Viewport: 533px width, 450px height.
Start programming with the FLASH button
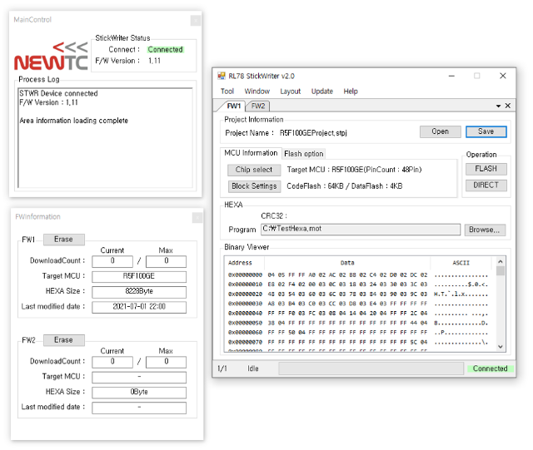pyautogui.click(x=486, y=169)
